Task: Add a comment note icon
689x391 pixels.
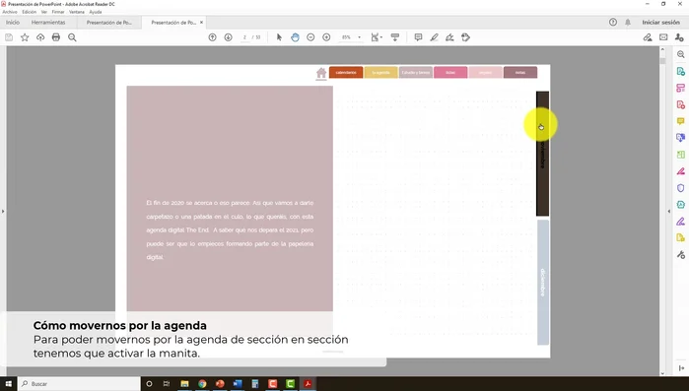Action: click(418, 37)
